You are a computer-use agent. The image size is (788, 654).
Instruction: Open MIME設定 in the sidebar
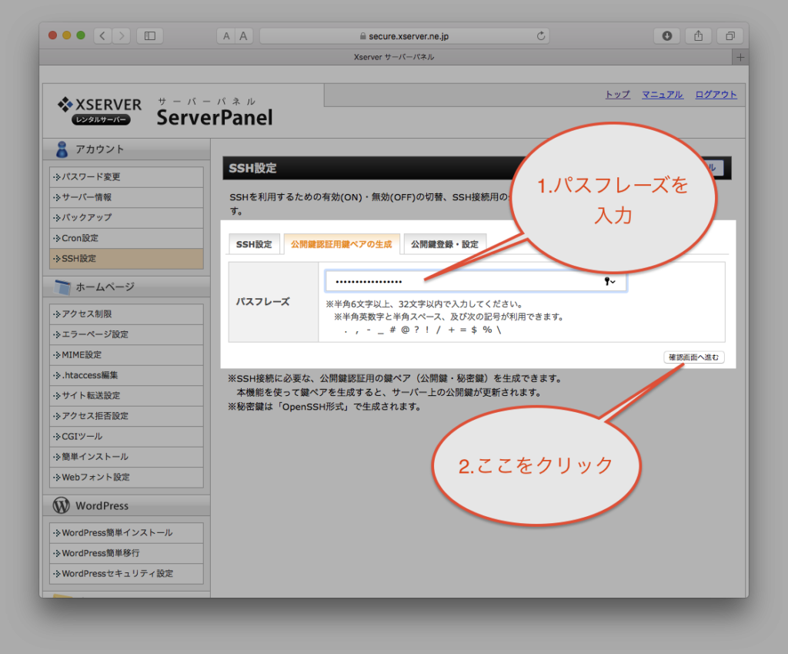[x=127, y=354]
